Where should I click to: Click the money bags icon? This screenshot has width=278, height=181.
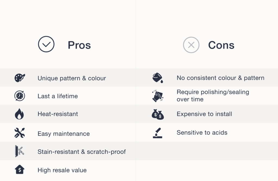click(x=158, y=114)
